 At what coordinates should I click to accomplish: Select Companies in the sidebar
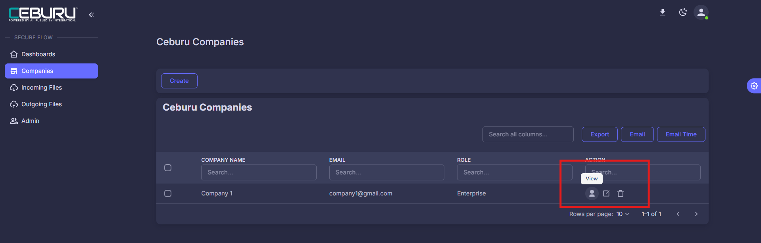click(51, 71)
